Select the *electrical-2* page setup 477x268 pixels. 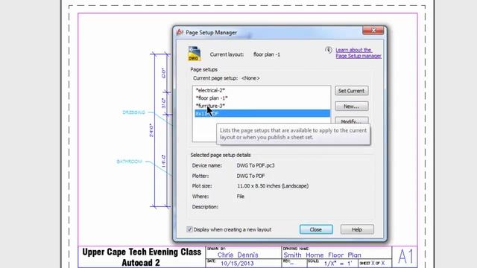click(x=262, y=90)
